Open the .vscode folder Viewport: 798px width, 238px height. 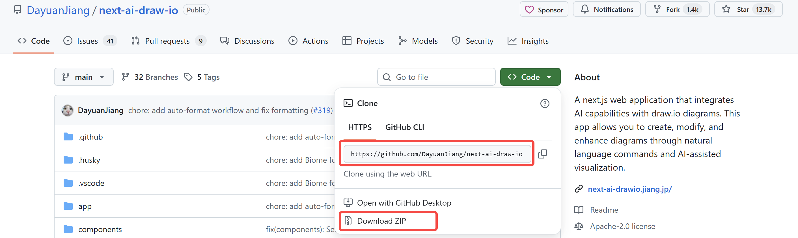(x=91, y=183)
